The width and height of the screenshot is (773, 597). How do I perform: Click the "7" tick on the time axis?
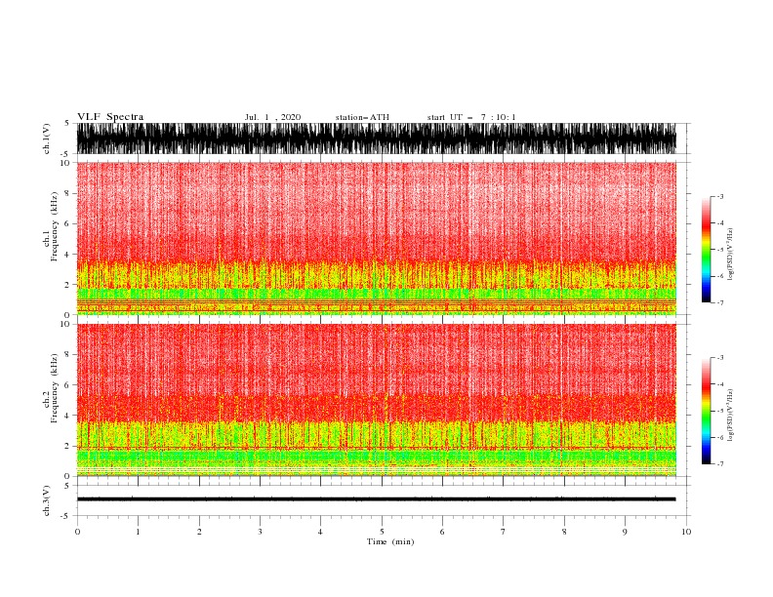504,532
